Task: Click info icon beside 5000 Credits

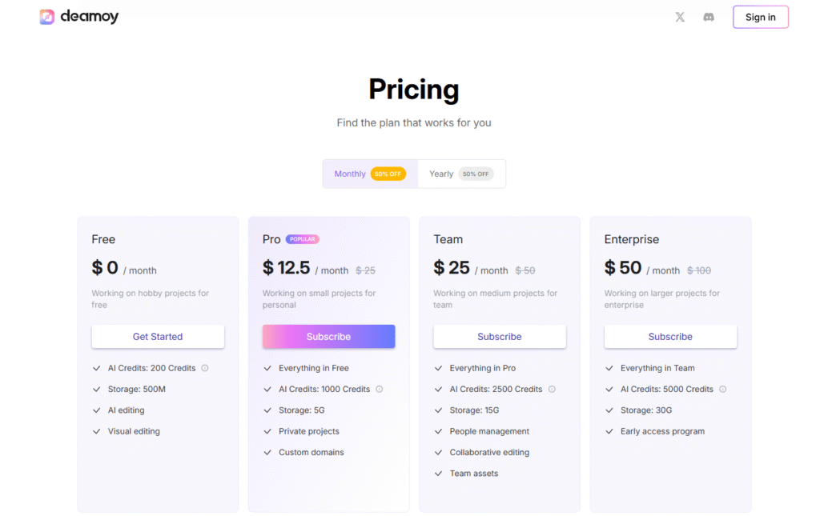Action: (x=722, y=390)
